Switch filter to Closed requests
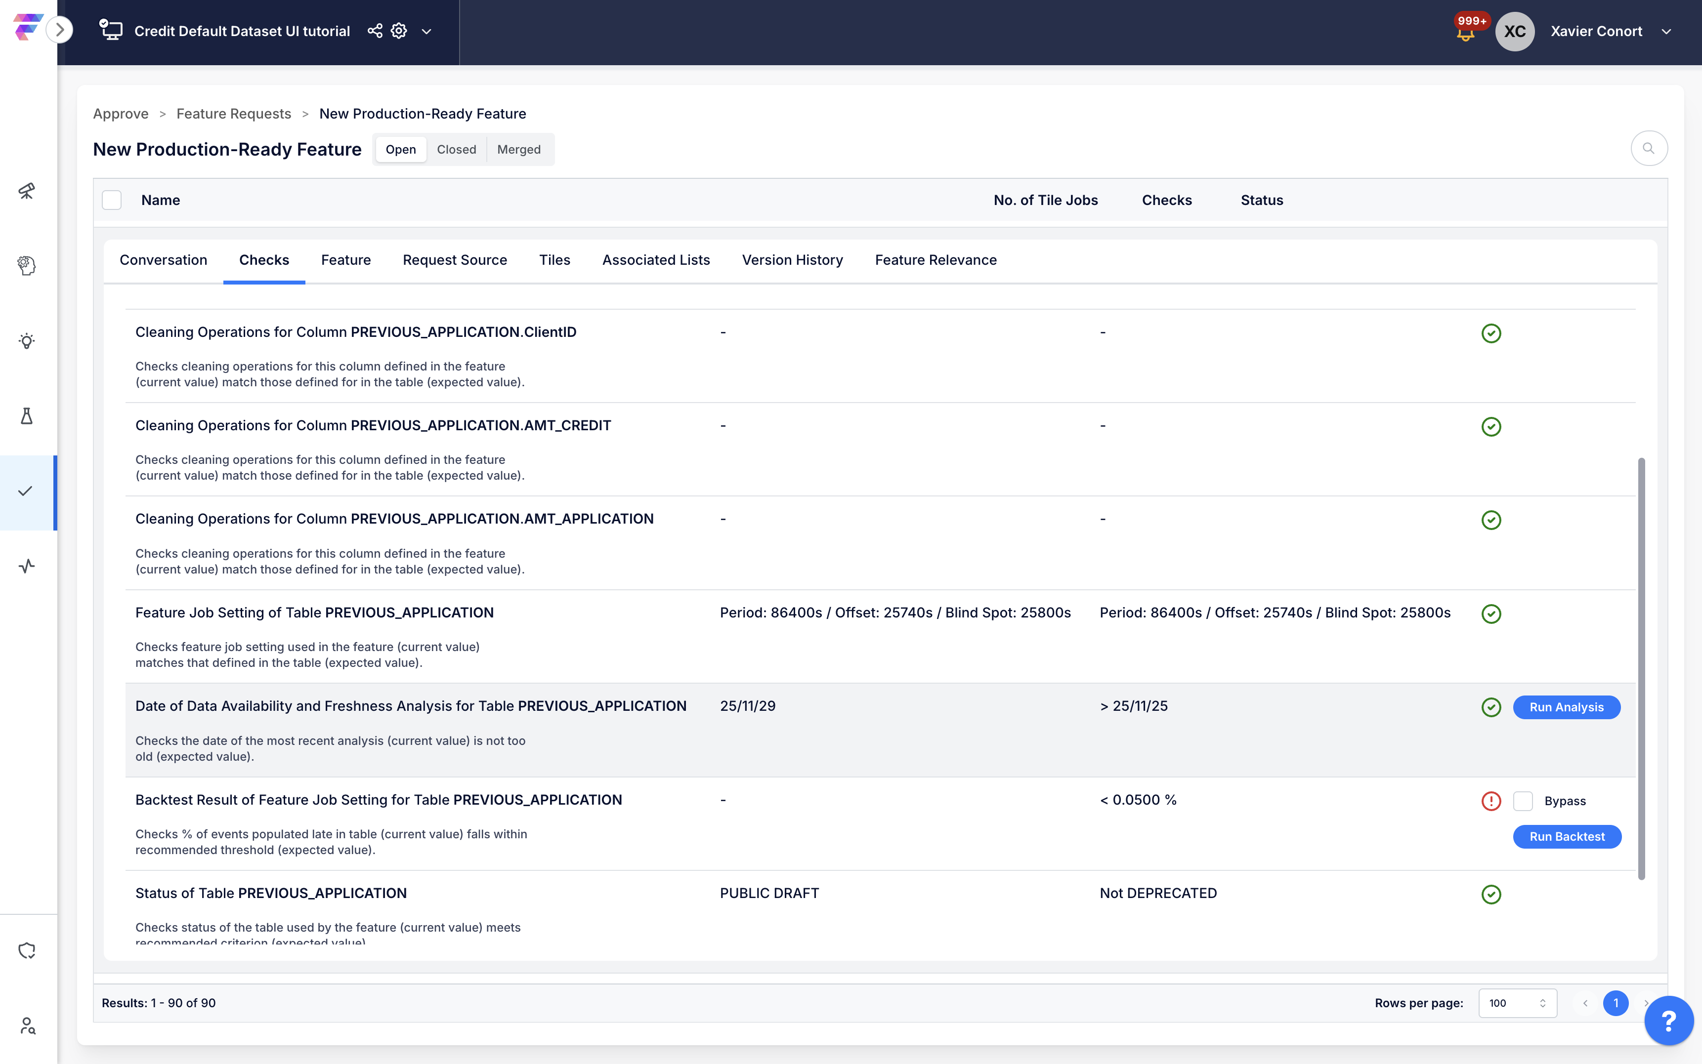 point(456,149)
